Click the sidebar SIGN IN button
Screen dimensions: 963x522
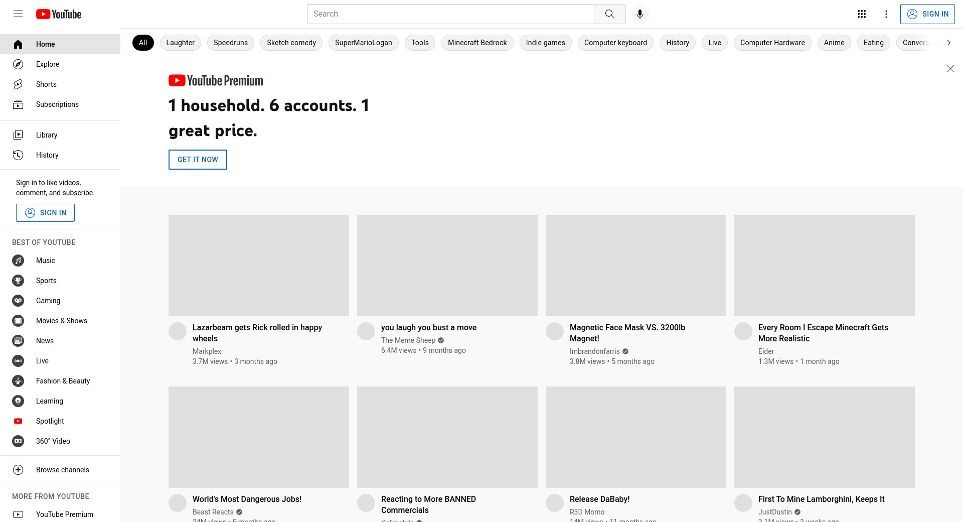pos(45,213)
